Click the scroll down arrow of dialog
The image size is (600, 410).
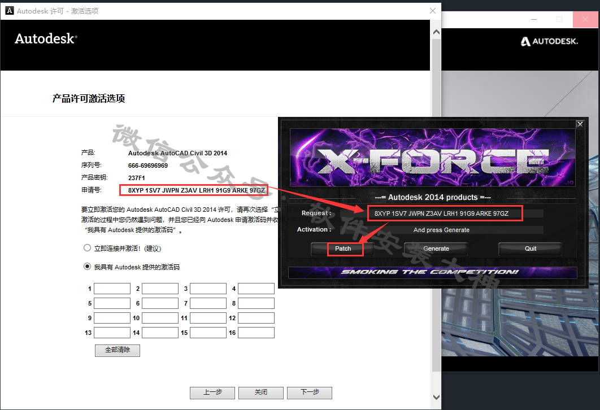(x=434, y=397)
